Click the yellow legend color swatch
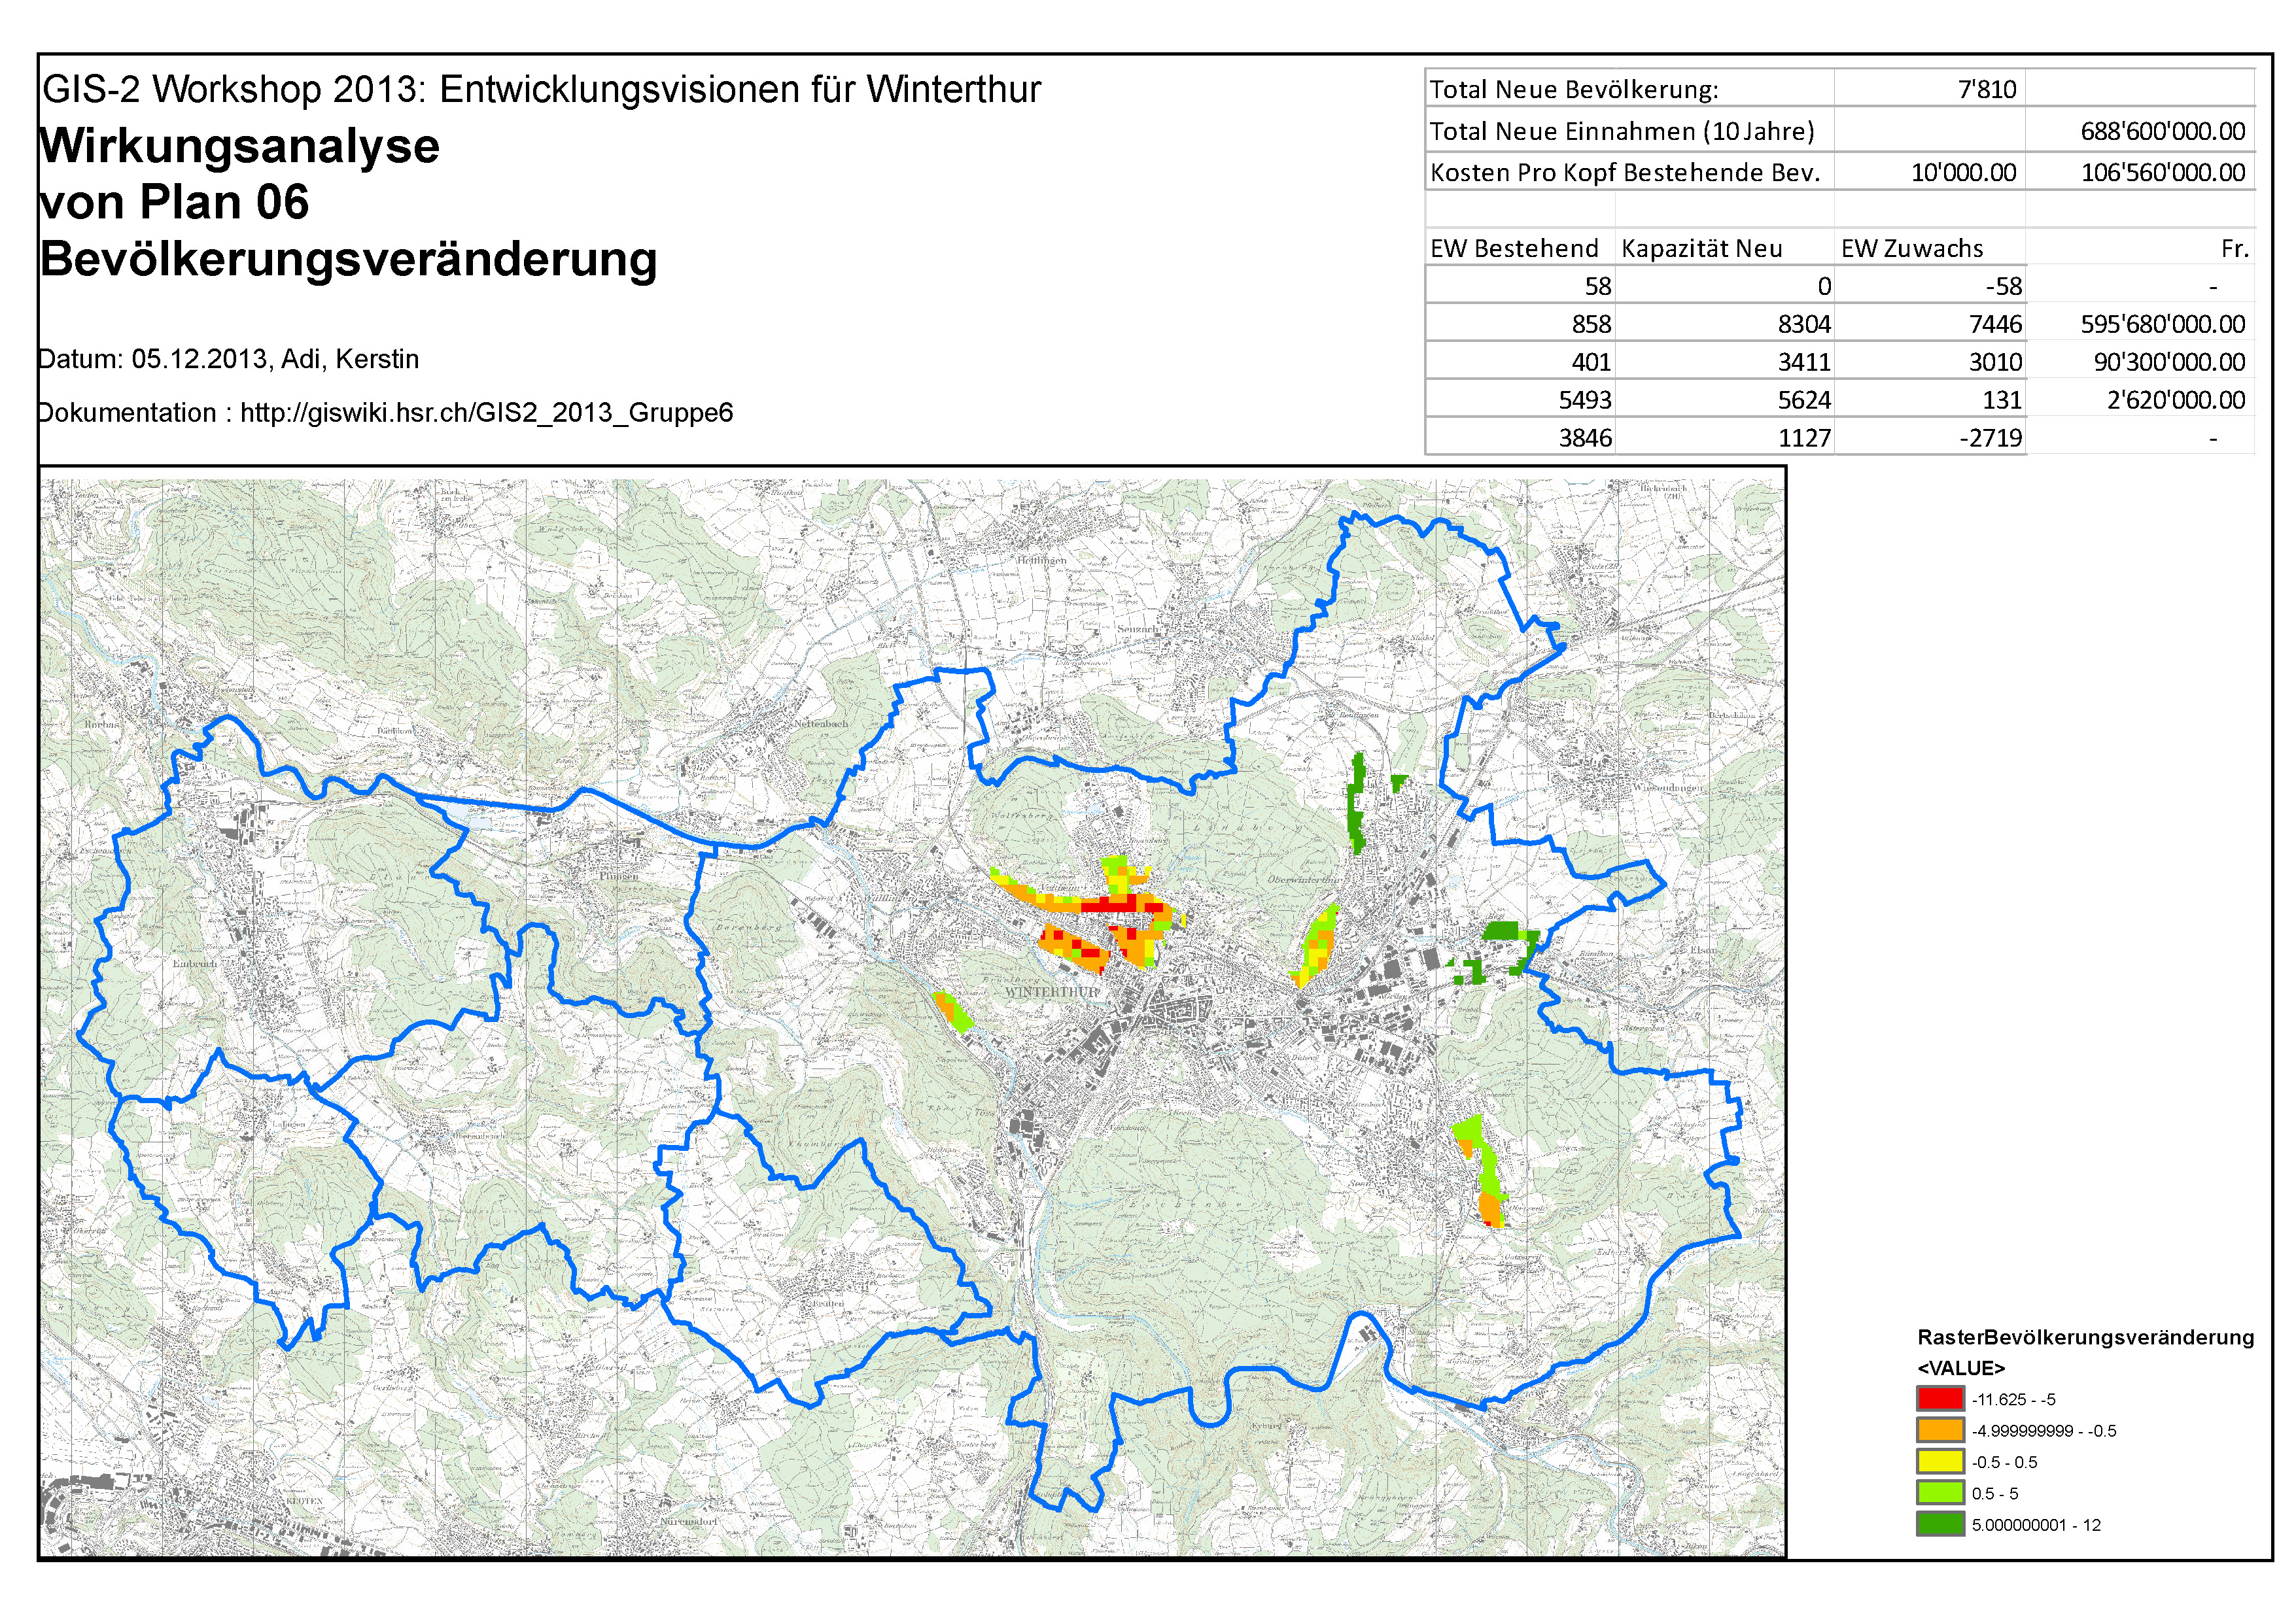The width and height of the screenshot is (2296, 1623). [x=1940, y=1461]
